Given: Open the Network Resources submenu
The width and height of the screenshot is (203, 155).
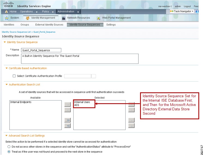Looking at the screenshot, I should pos(78,18).
